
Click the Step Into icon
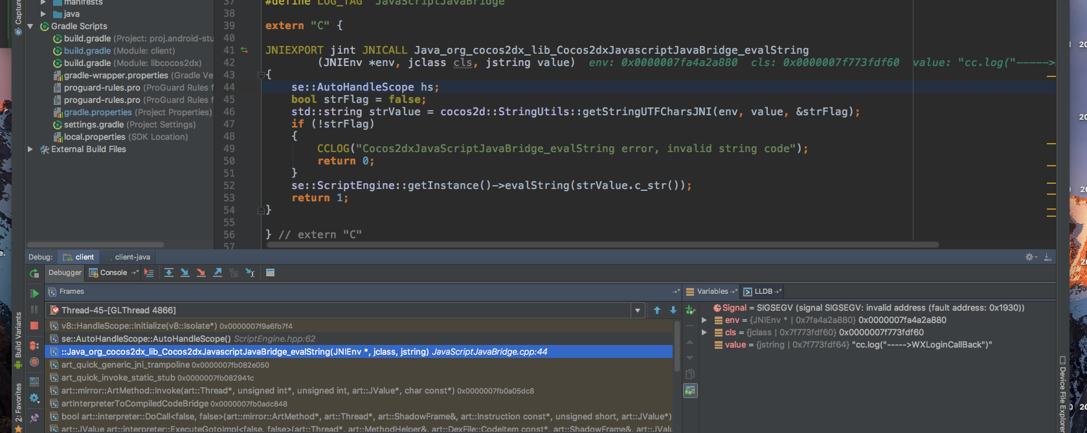click(185, 272)
